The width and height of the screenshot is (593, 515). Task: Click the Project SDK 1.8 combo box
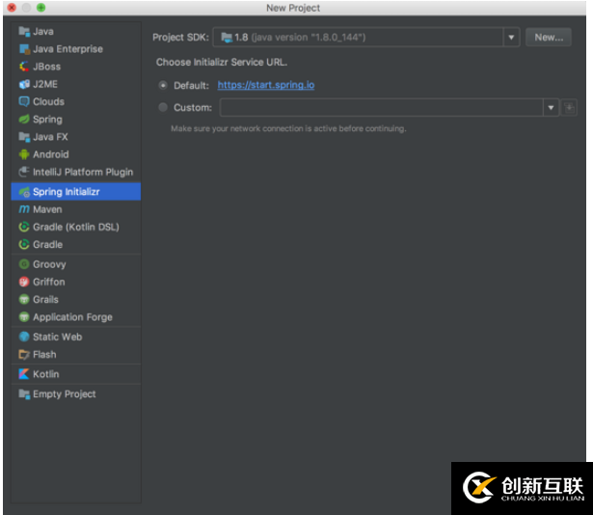point(366,37)
